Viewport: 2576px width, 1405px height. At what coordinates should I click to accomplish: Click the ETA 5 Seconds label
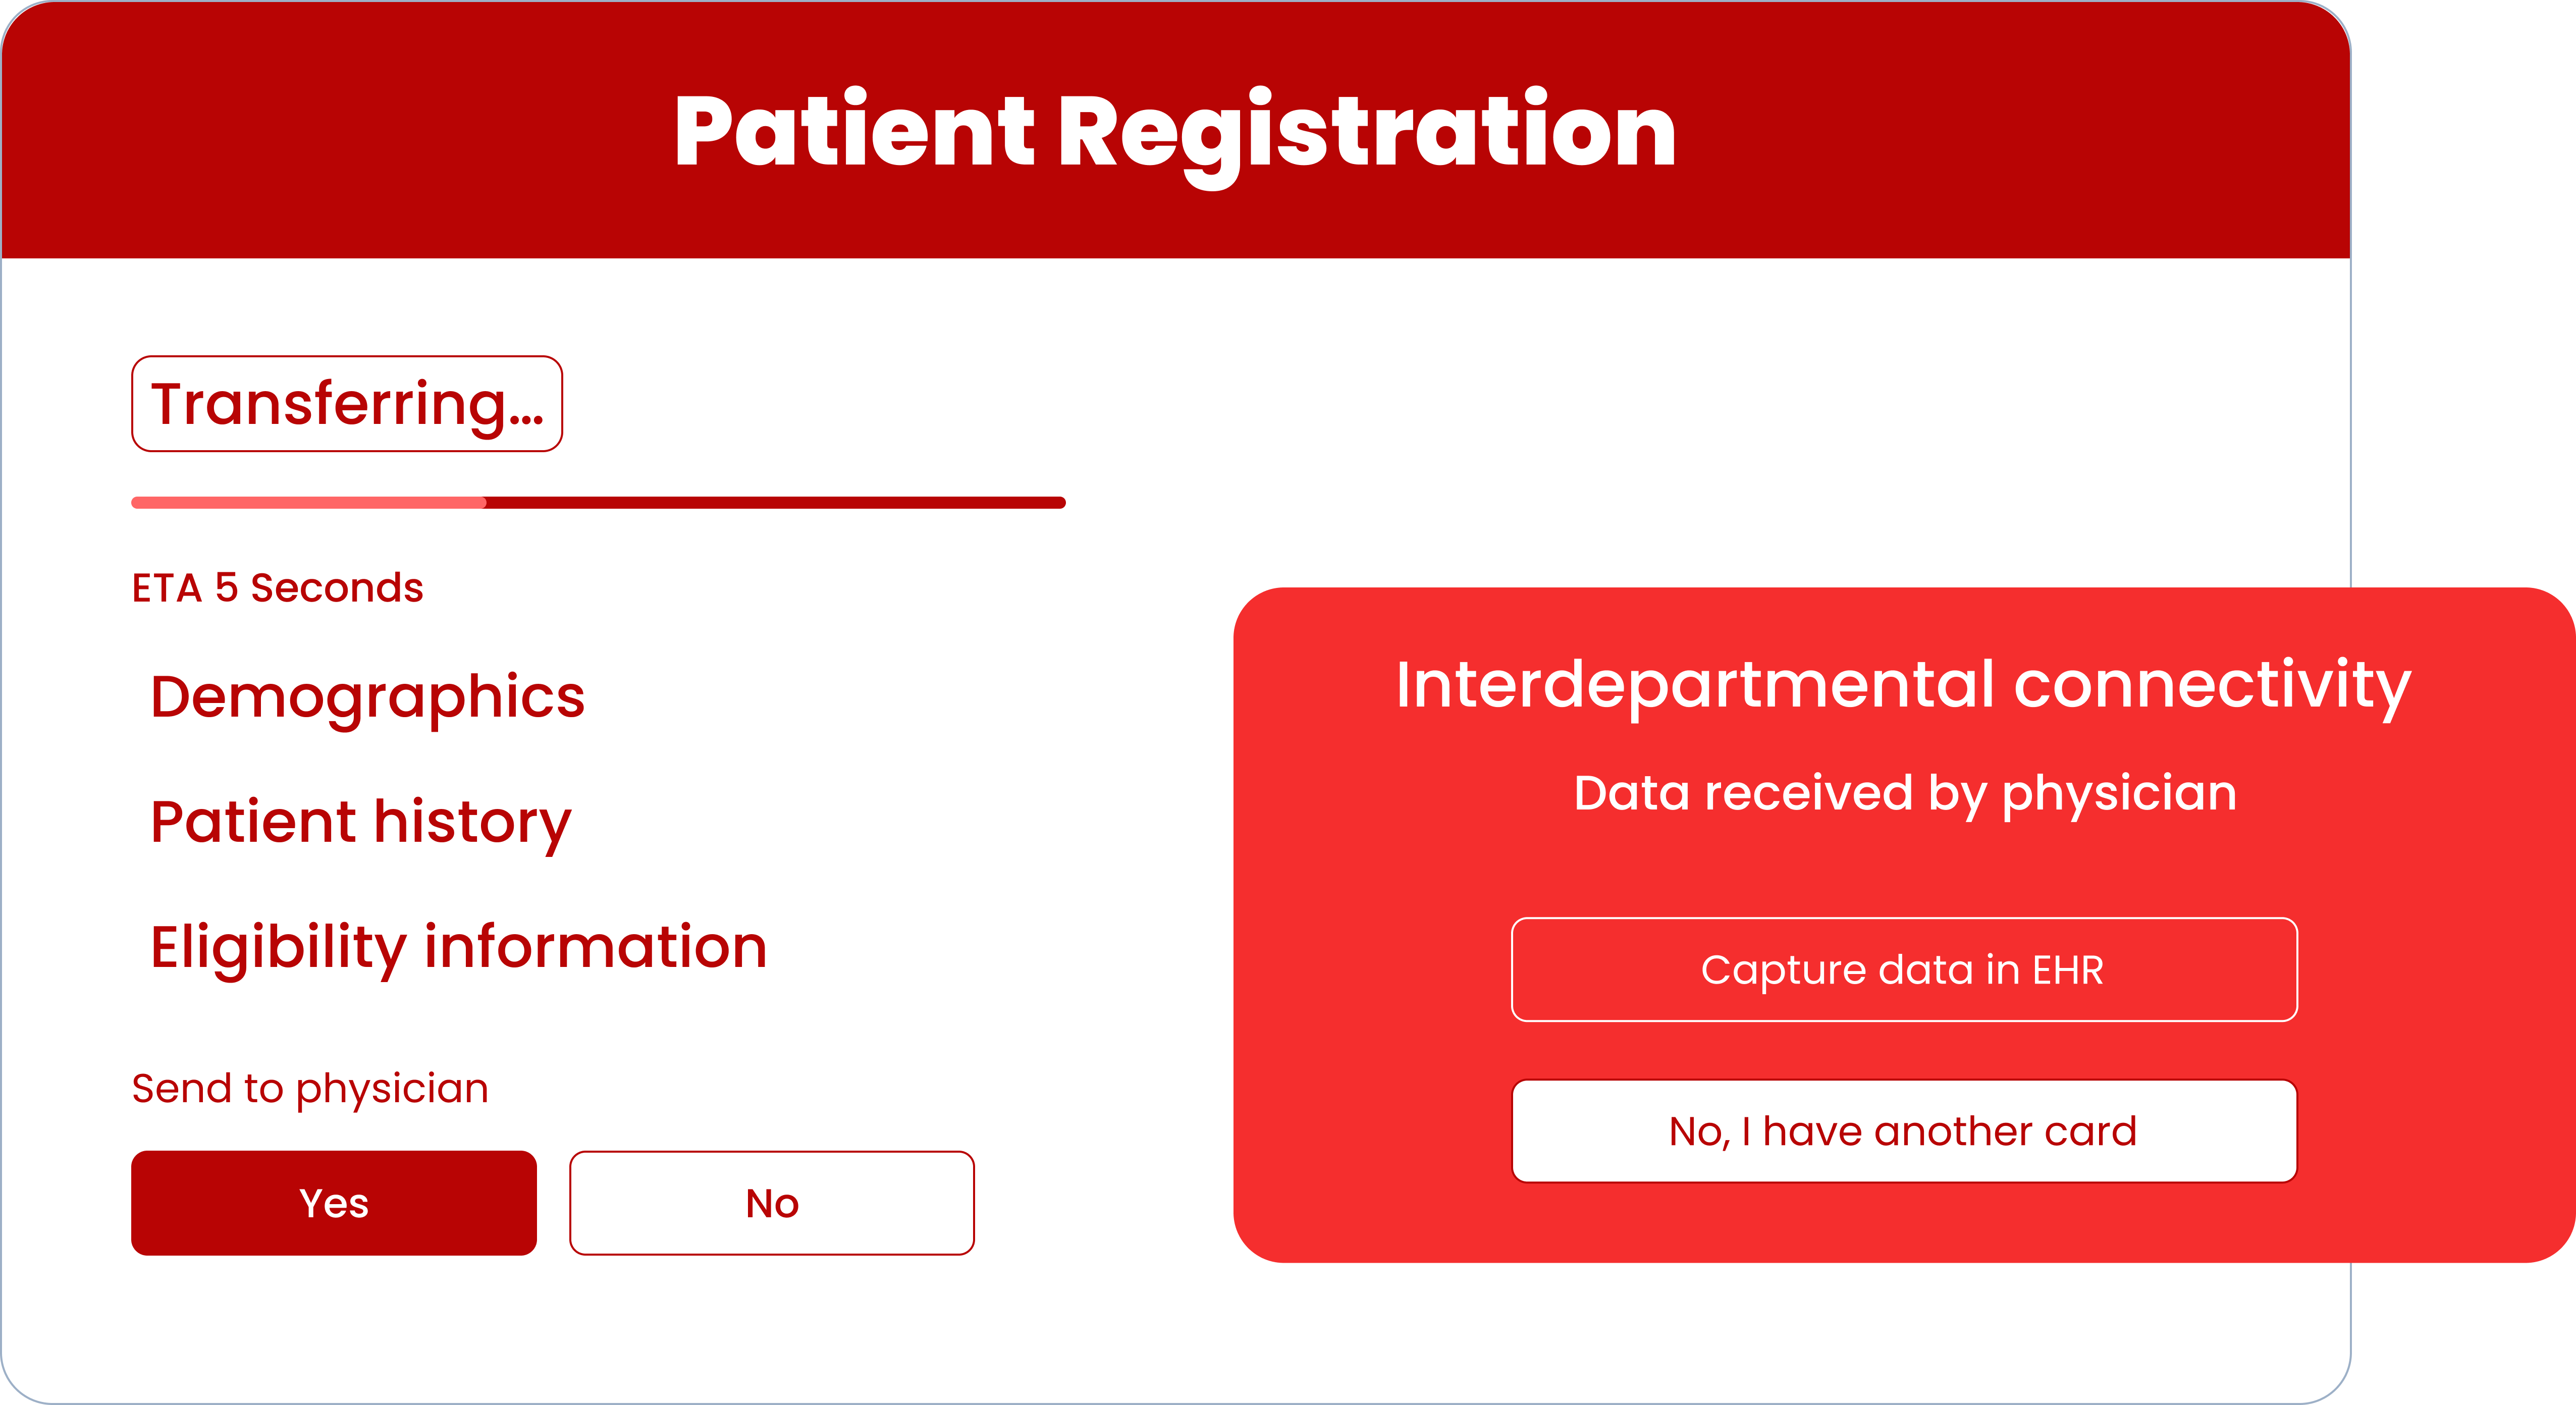click(277, 588)
